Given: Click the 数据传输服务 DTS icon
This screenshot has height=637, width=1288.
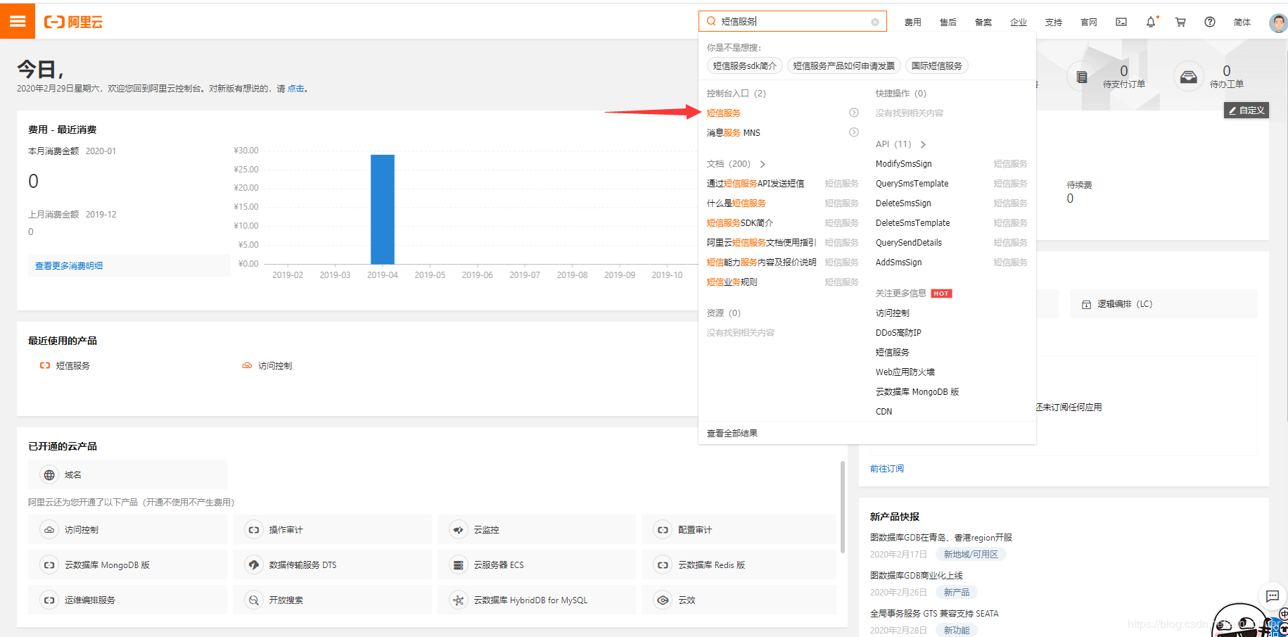Looking at the screenshot, I should pyautogui.click(x=254, y=565).
